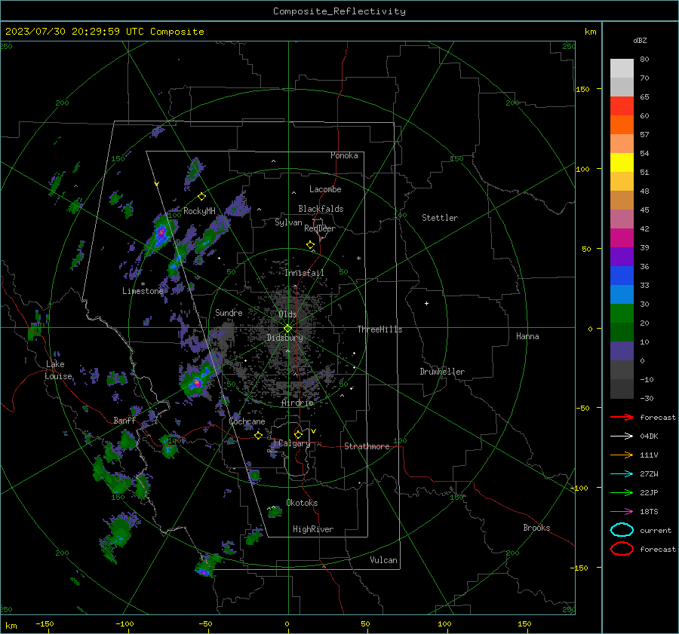Click the Blackfalds city label
The image size is (679, 634).
321,209
